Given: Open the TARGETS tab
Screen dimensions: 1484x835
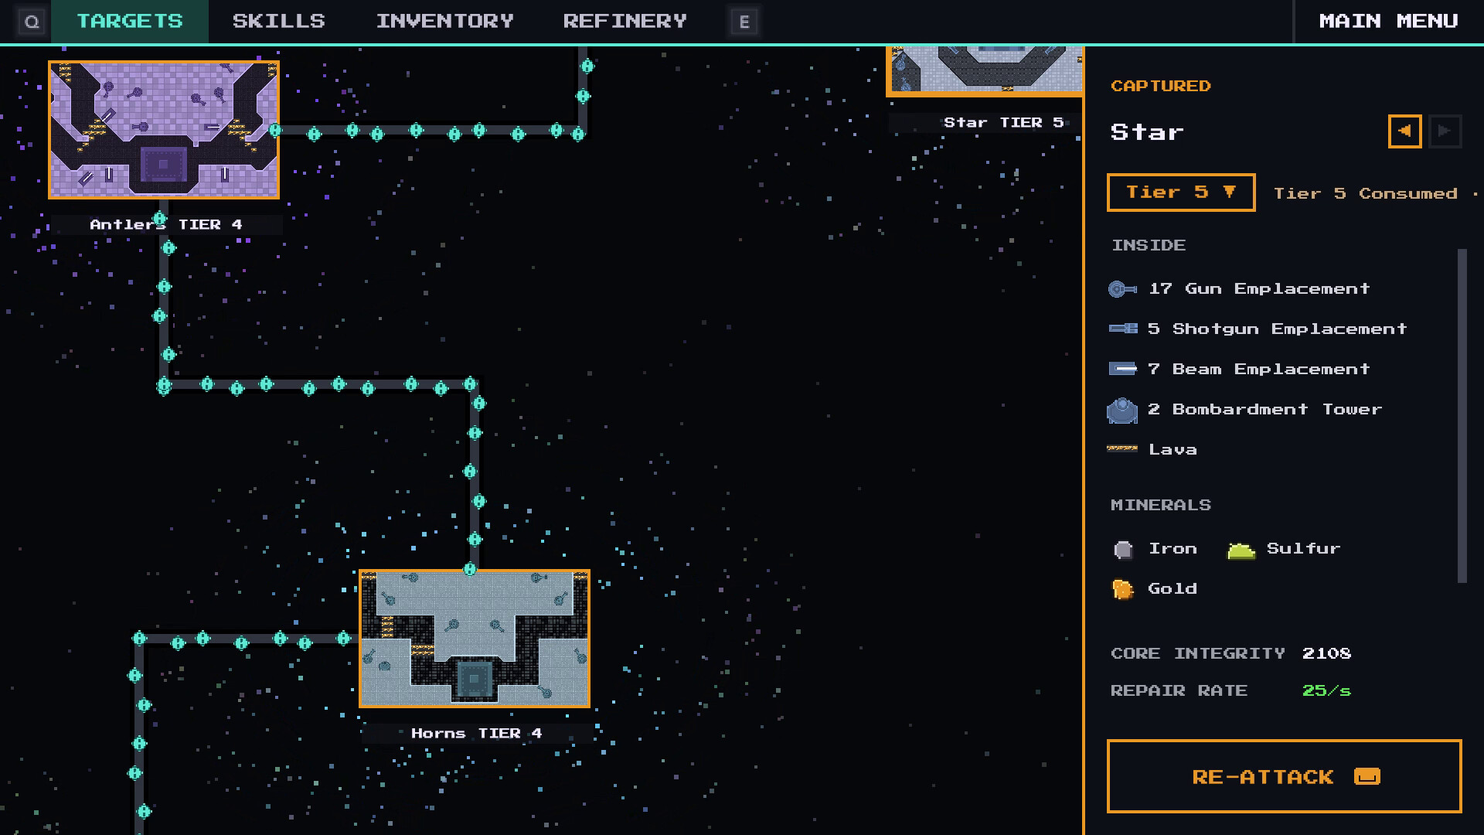Looking at the screenshot, I should pyautogui.click(x=130, y=21).
